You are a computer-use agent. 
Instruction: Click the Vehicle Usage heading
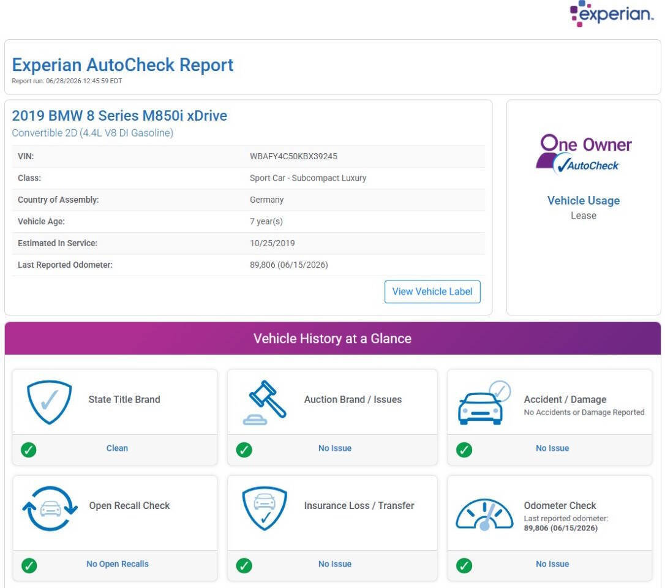[583, 200]
